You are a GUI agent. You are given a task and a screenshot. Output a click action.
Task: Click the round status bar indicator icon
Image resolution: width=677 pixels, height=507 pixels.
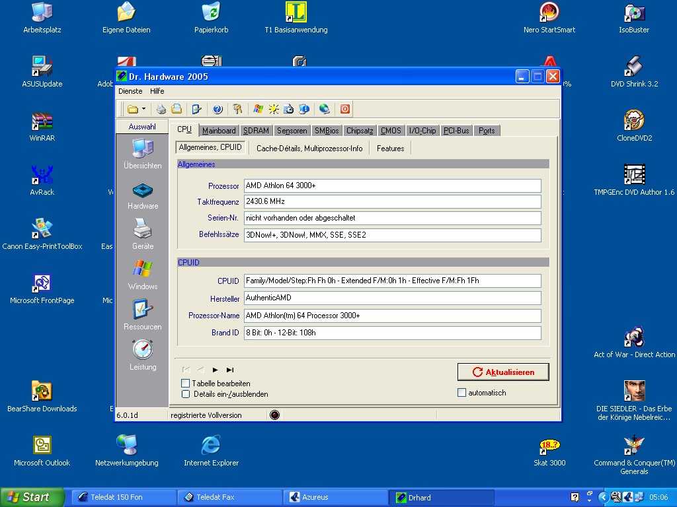[x=274, y=415]
